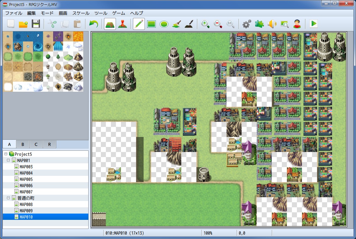Select the Flood Fill tool
356x239 pixels.
pyautogui.click(x=176, y=24)
